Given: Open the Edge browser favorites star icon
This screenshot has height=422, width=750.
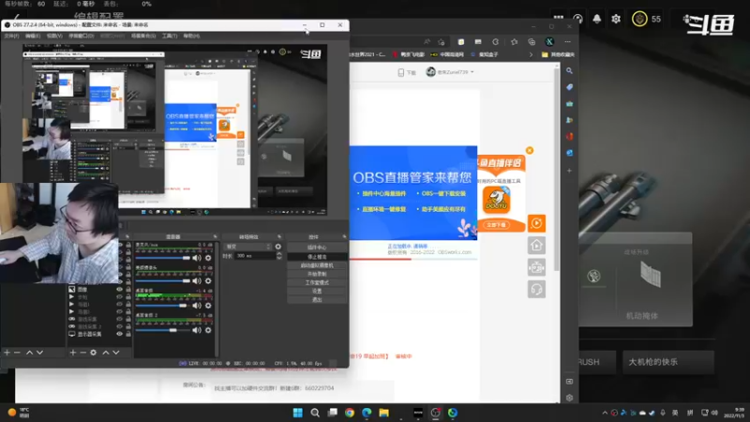Looking at the screenshot, I should pyautogui.click(x=514, y=42).
